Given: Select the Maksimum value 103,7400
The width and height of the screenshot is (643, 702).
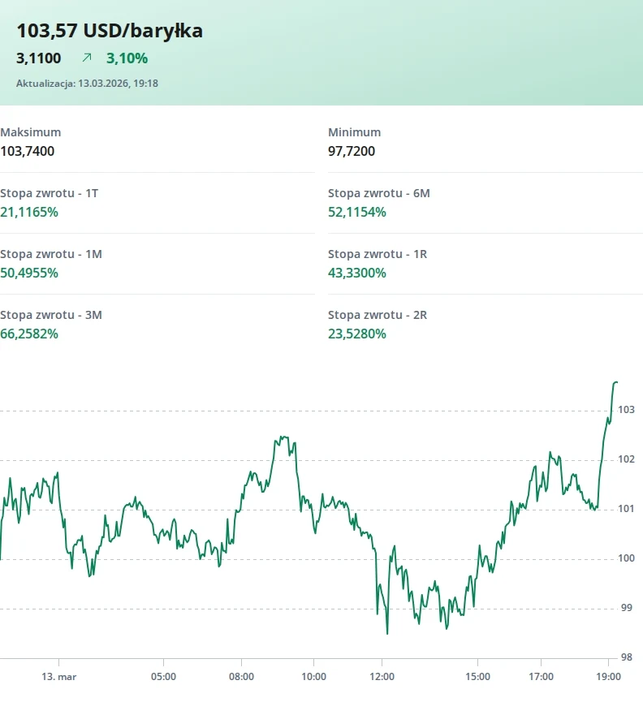Looking at the screenshot, I should 28,151.
